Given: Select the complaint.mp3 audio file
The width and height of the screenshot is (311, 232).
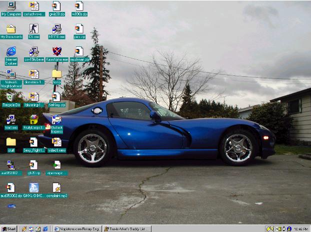Looking at the screenshot, I should click(56, 188).
